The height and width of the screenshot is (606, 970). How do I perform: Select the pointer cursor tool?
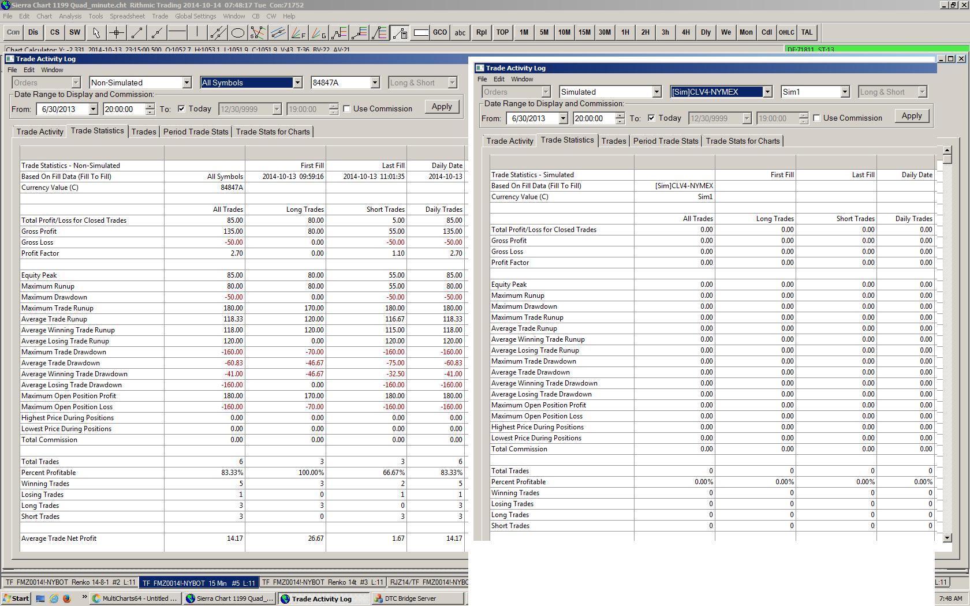pos(96,33)
